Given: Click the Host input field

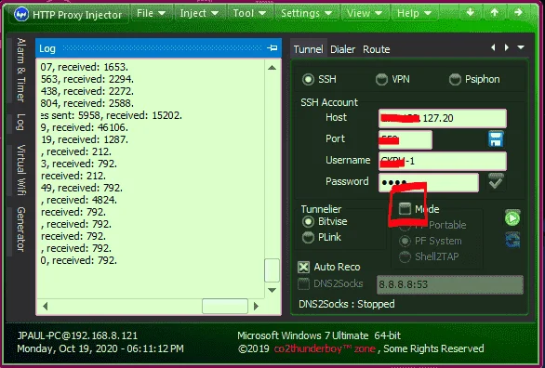Looking at the screenshot, I should point(442,118).
